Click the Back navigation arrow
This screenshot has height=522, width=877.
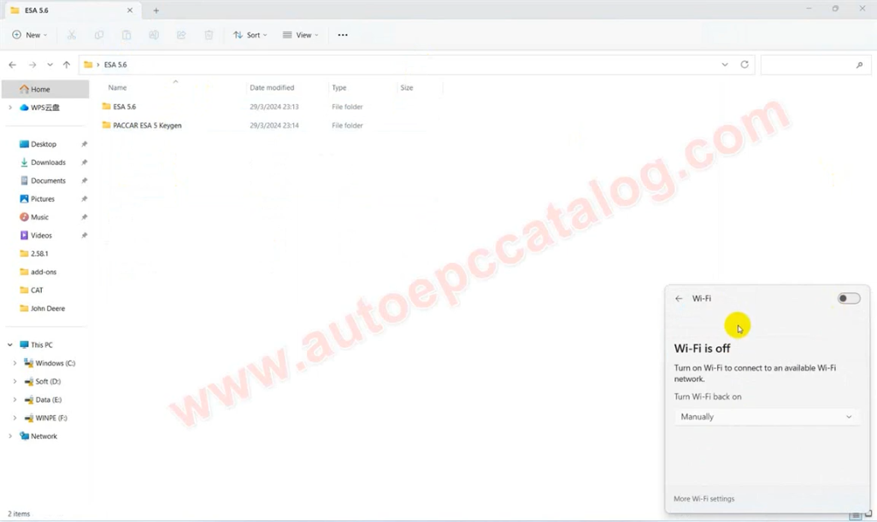[12, 65]
